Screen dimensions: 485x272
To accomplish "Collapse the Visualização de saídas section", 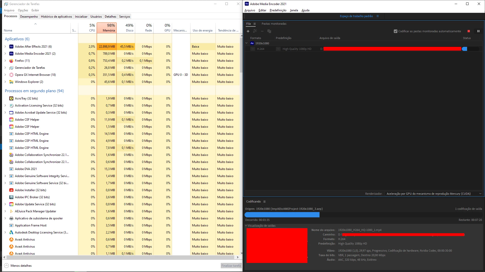I will (246, 226).
